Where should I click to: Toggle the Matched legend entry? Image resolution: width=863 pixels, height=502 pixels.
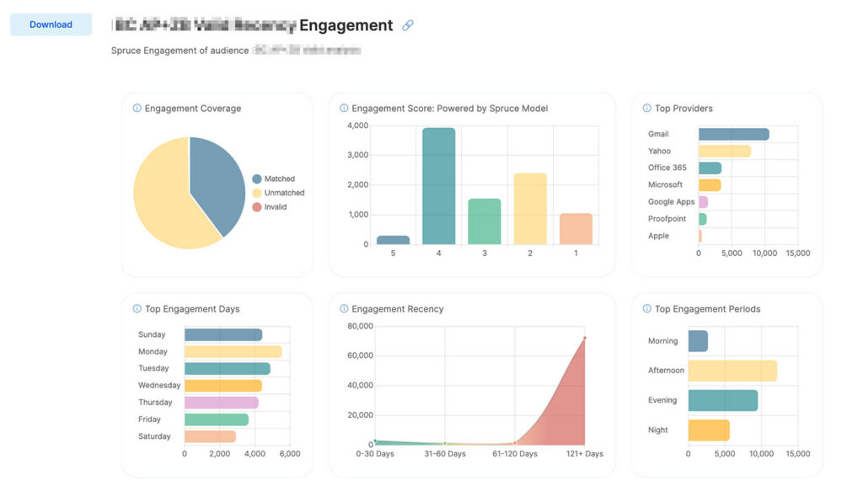[x=274, y=179]
